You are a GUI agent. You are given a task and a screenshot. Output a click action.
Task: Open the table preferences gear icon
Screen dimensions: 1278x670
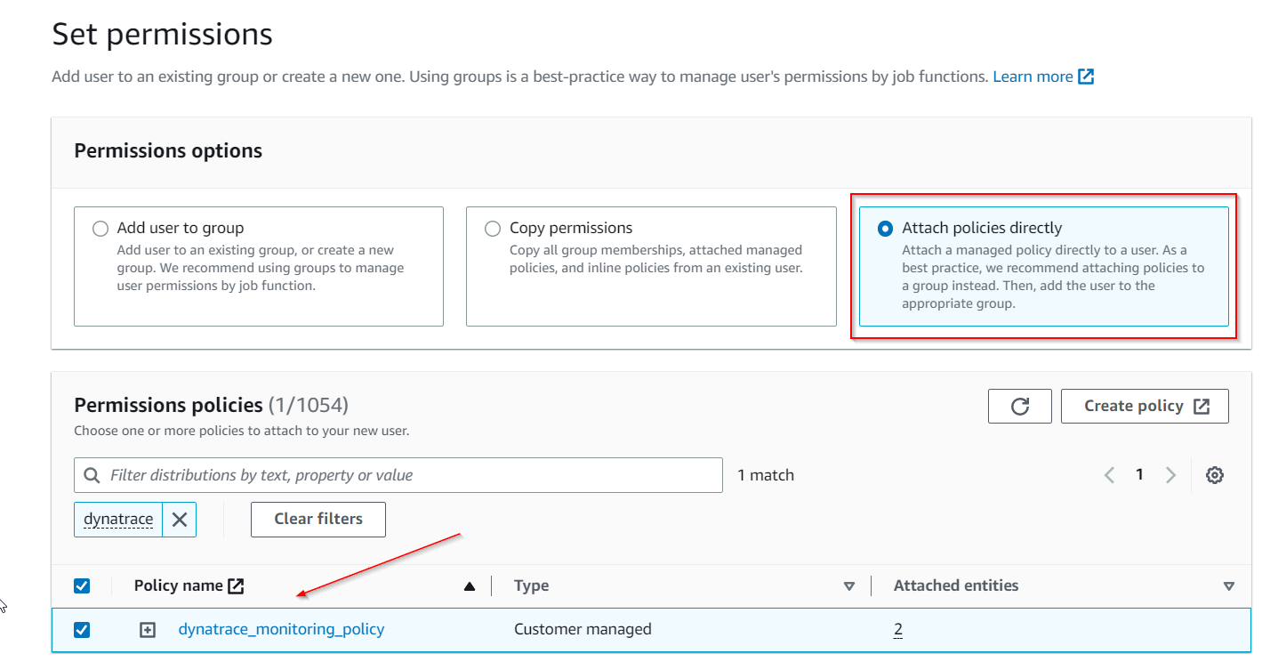click(x=1214, y=475)
